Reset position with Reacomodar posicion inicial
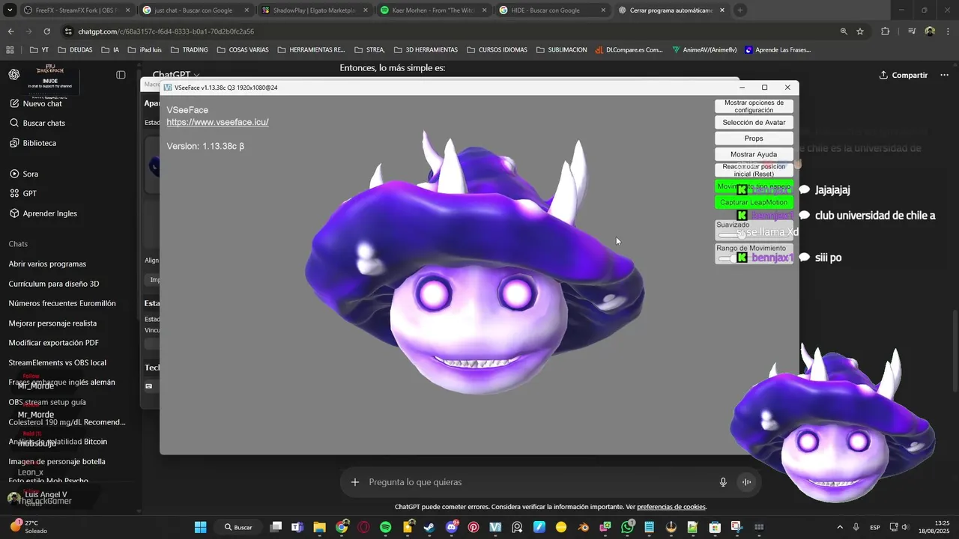959x539 pixels. [754, 170]
